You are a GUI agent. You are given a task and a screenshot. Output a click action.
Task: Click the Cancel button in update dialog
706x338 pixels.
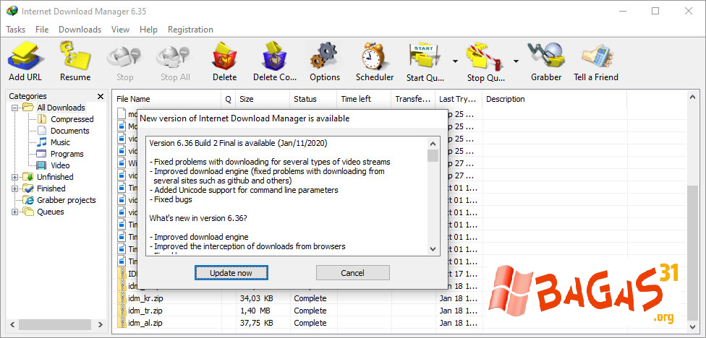352,273
